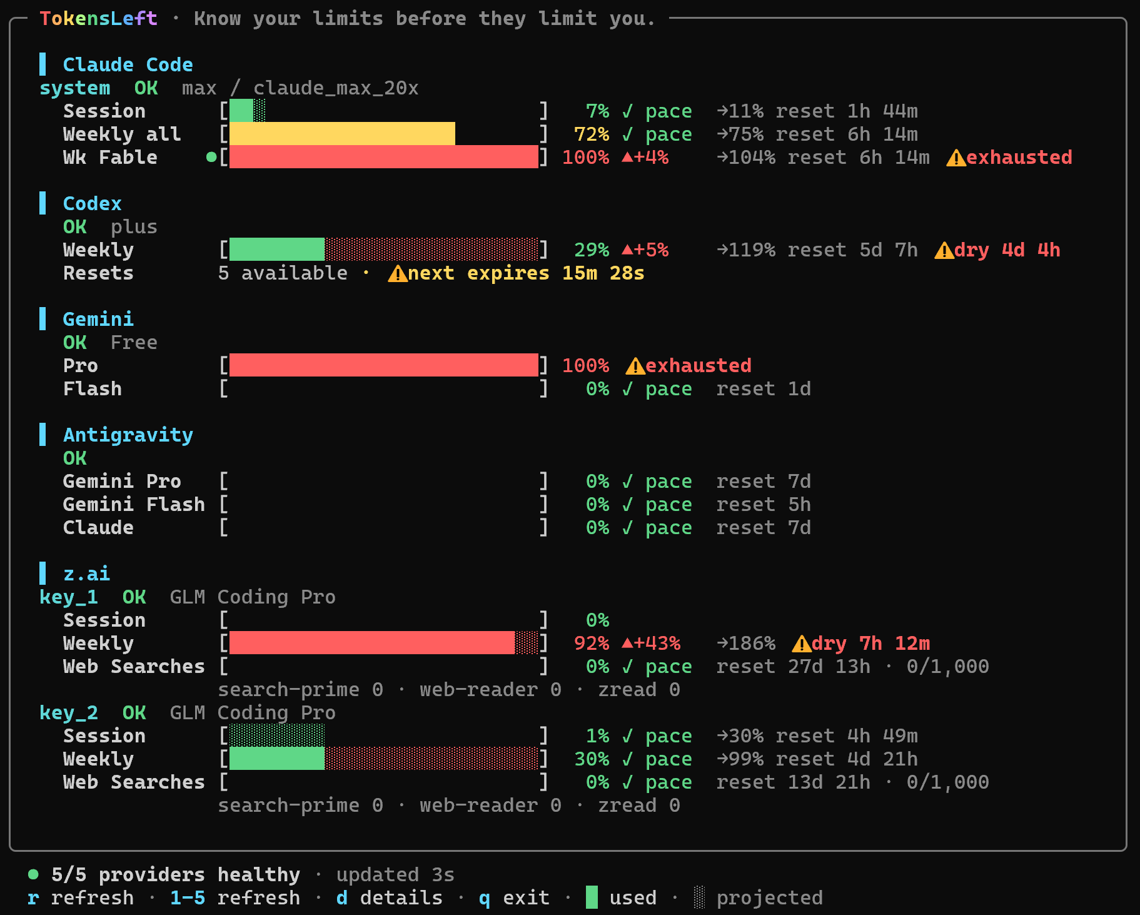Click the key_1 account label
This screenshot has width=1140, height=915.
69,597
